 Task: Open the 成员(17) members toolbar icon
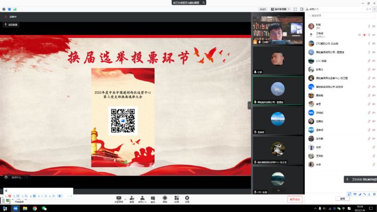click(x=142, y=198)
